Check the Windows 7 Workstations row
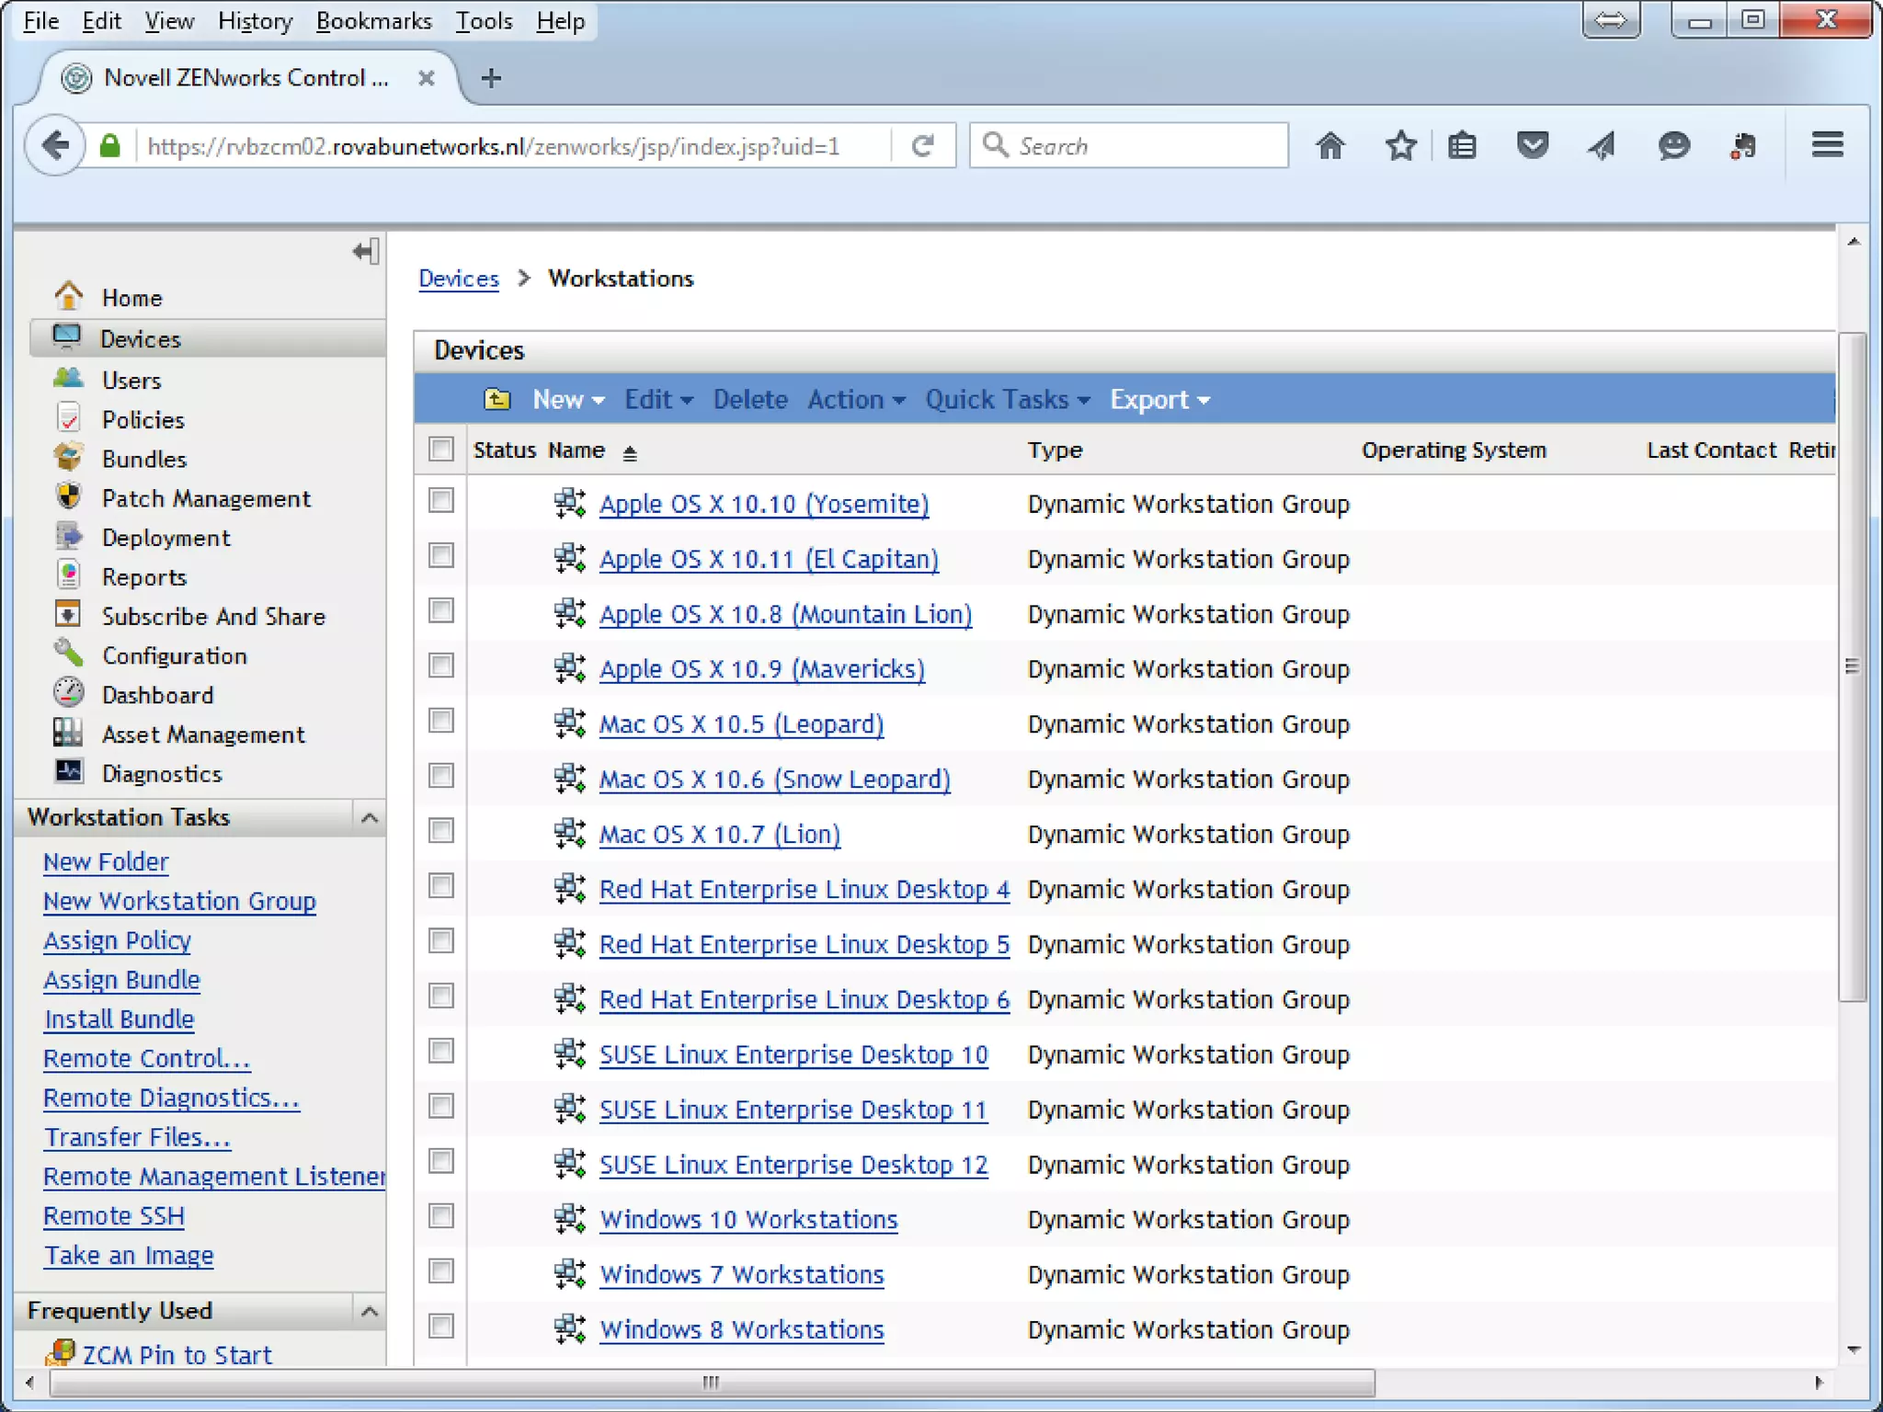The image size is (1883, 1412). [x=441, y=1271]
